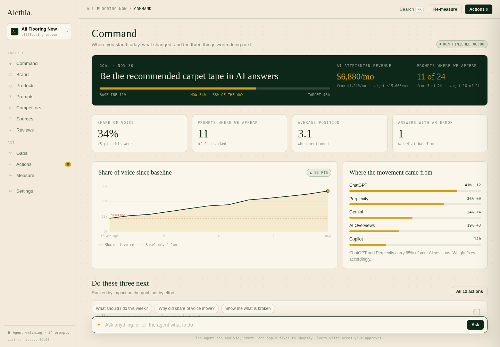The width and height of the screenshot is (500, 347).
Task: Click the current data point on chart
Action: point(328,191)
